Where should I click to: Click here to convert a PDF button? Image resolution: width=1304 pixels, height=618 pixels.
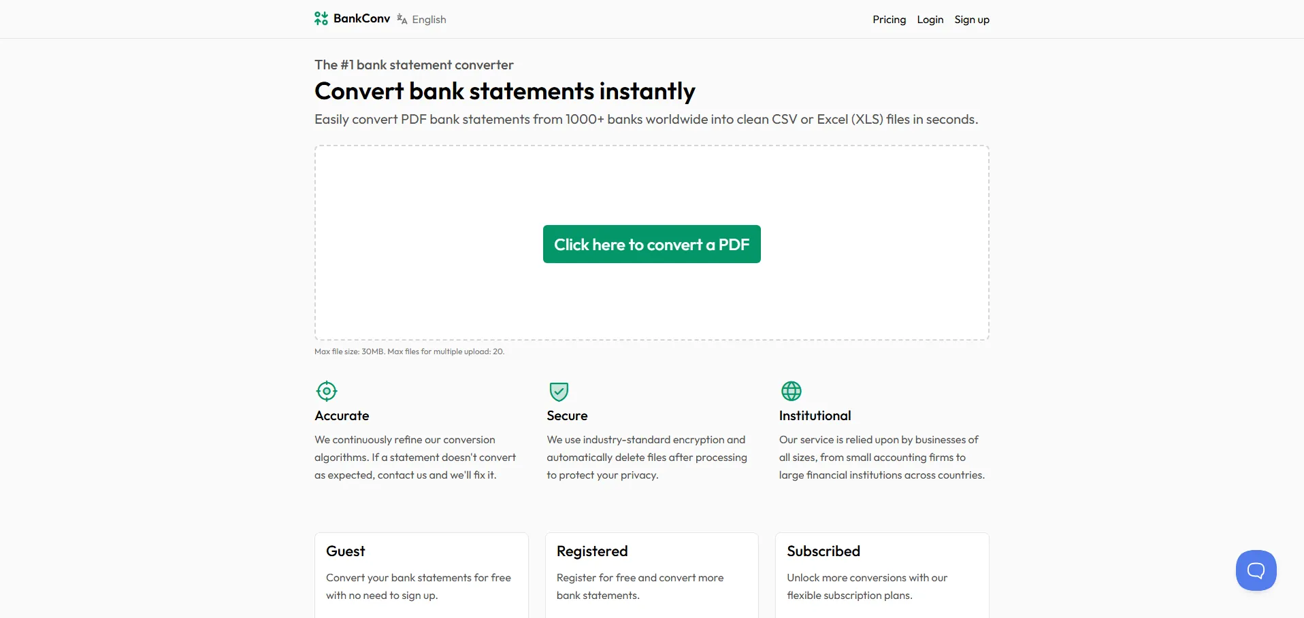pyautogui.click(x=651, y=244)
